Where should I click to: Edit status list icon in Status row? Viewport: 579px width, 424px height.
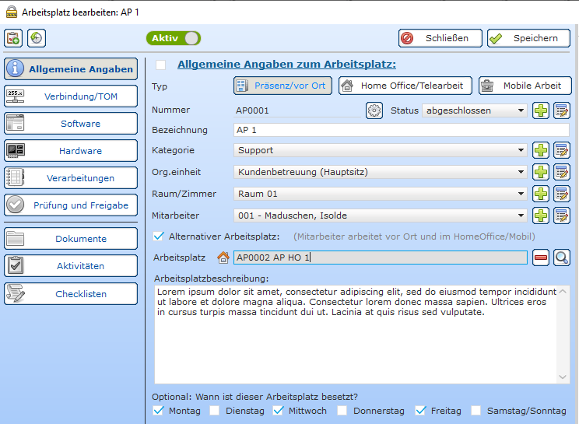[562, 110]
